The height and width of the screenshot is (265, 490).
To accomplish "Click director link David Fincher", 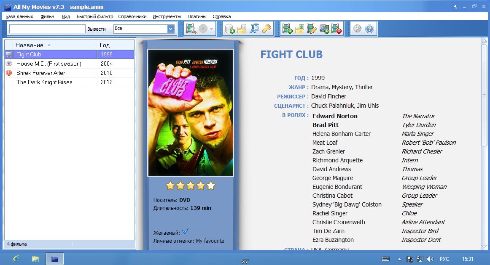I will pos(329,96).
